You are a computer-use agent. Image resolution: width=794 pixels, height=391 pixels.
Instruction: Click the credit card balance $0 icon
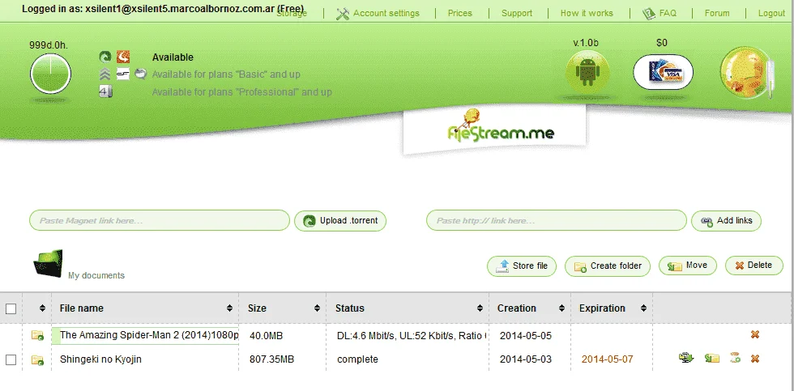[663, 72]
